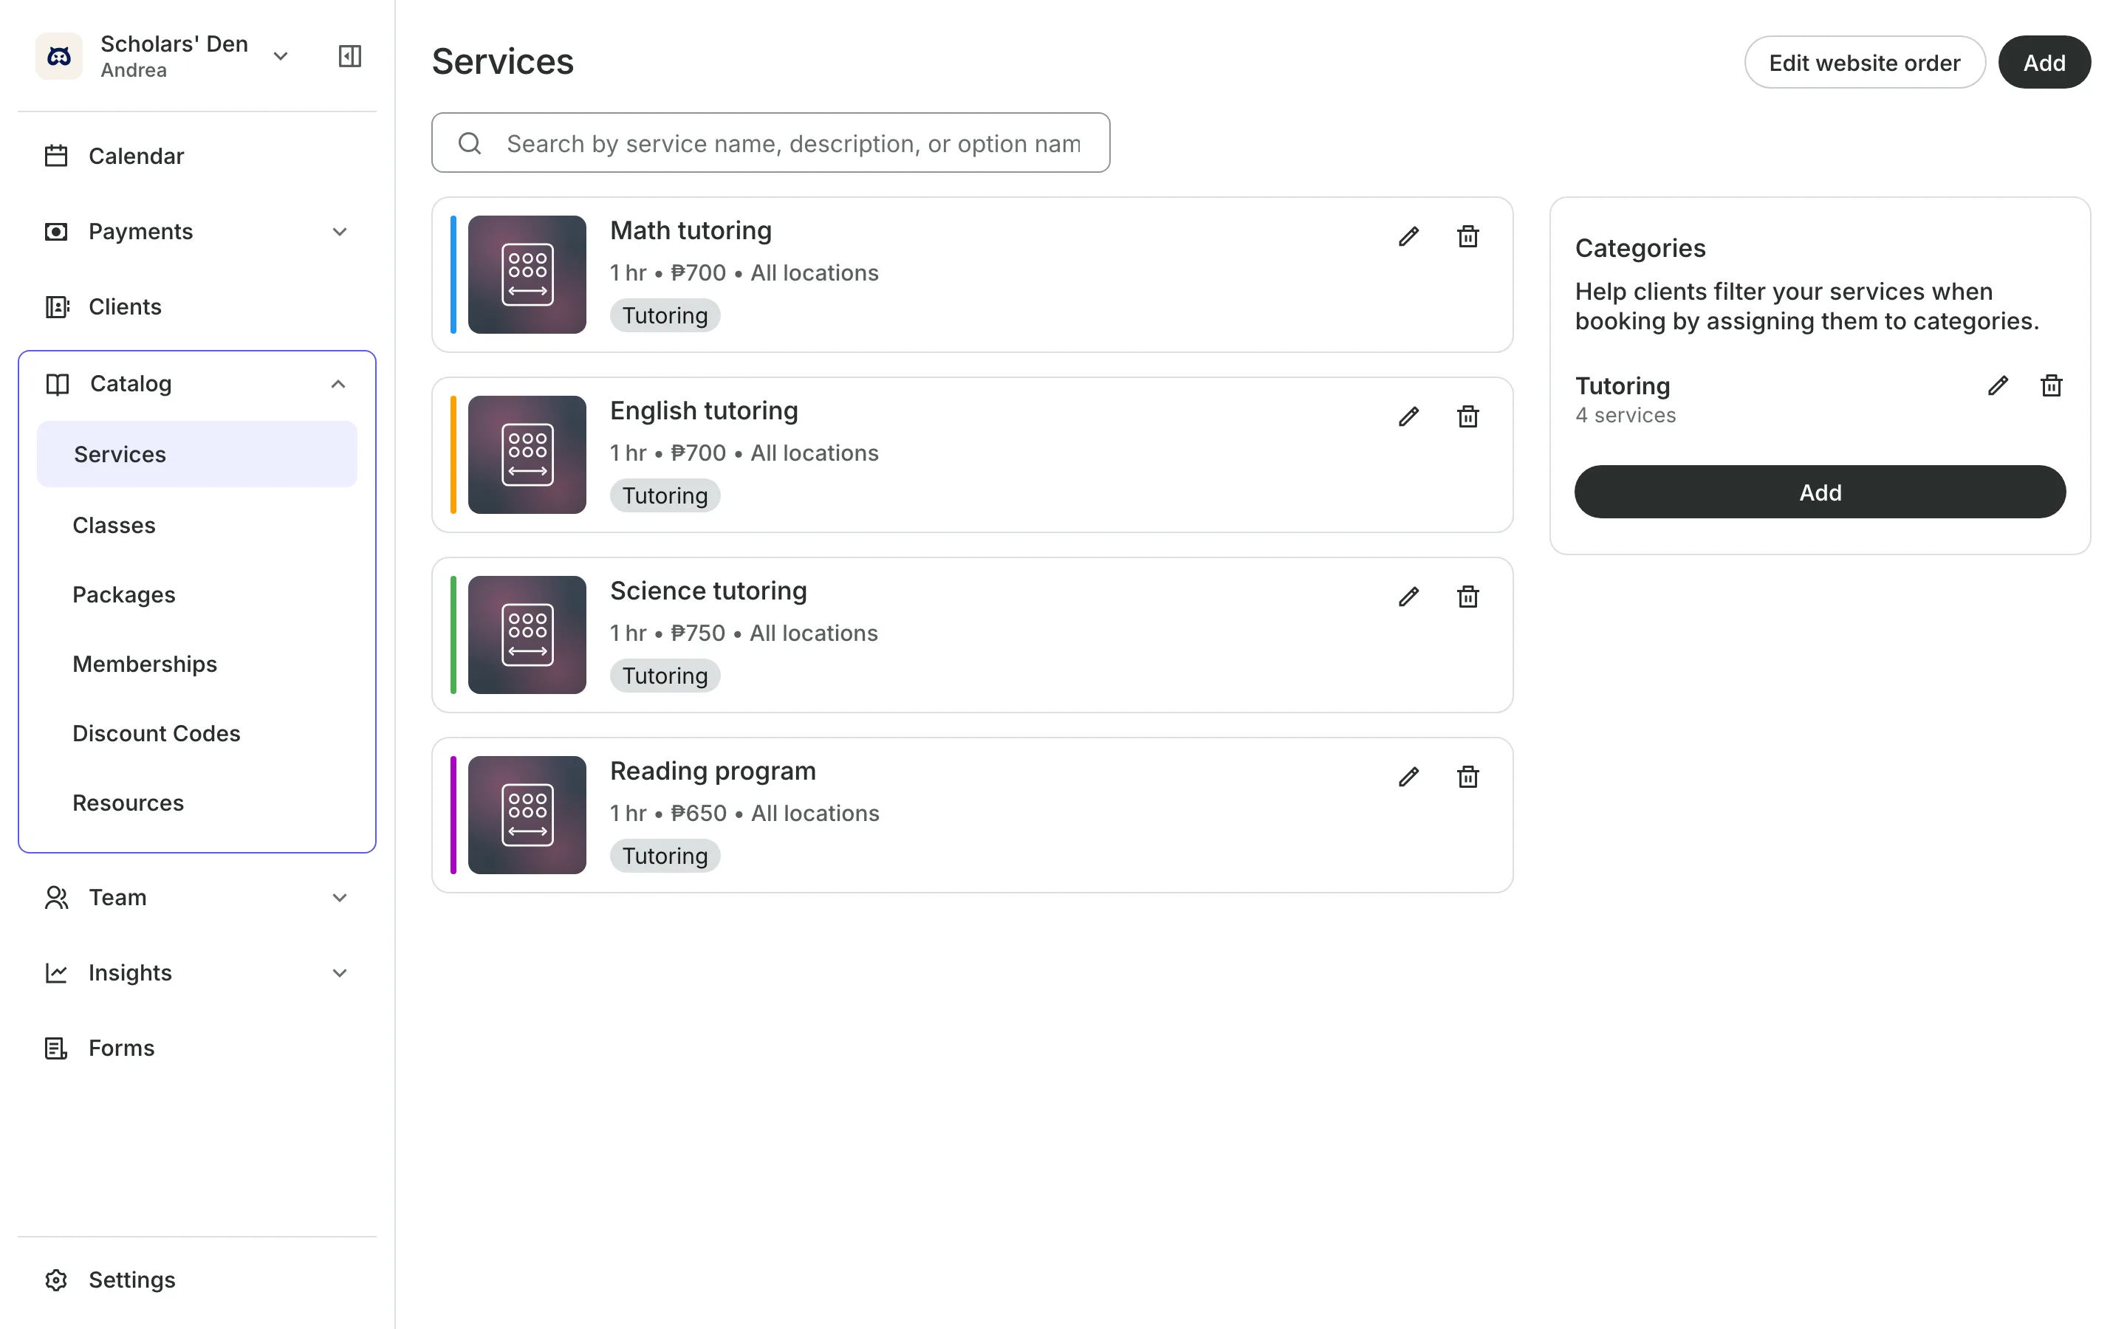
Task: Delete the Science tutoring service
Action: click(1467, 597)
